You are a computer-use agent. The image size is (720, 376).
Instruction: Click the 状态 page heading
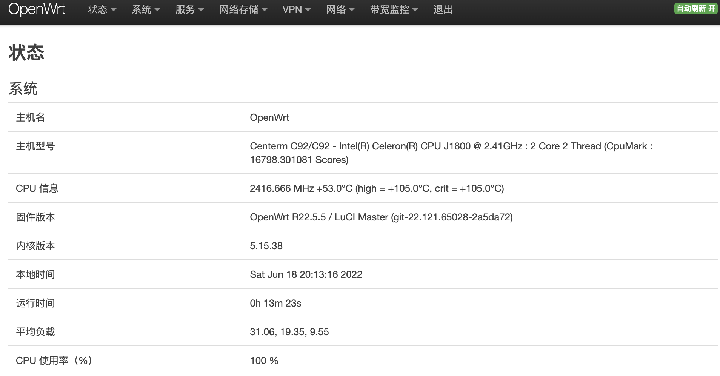point(26,52)
